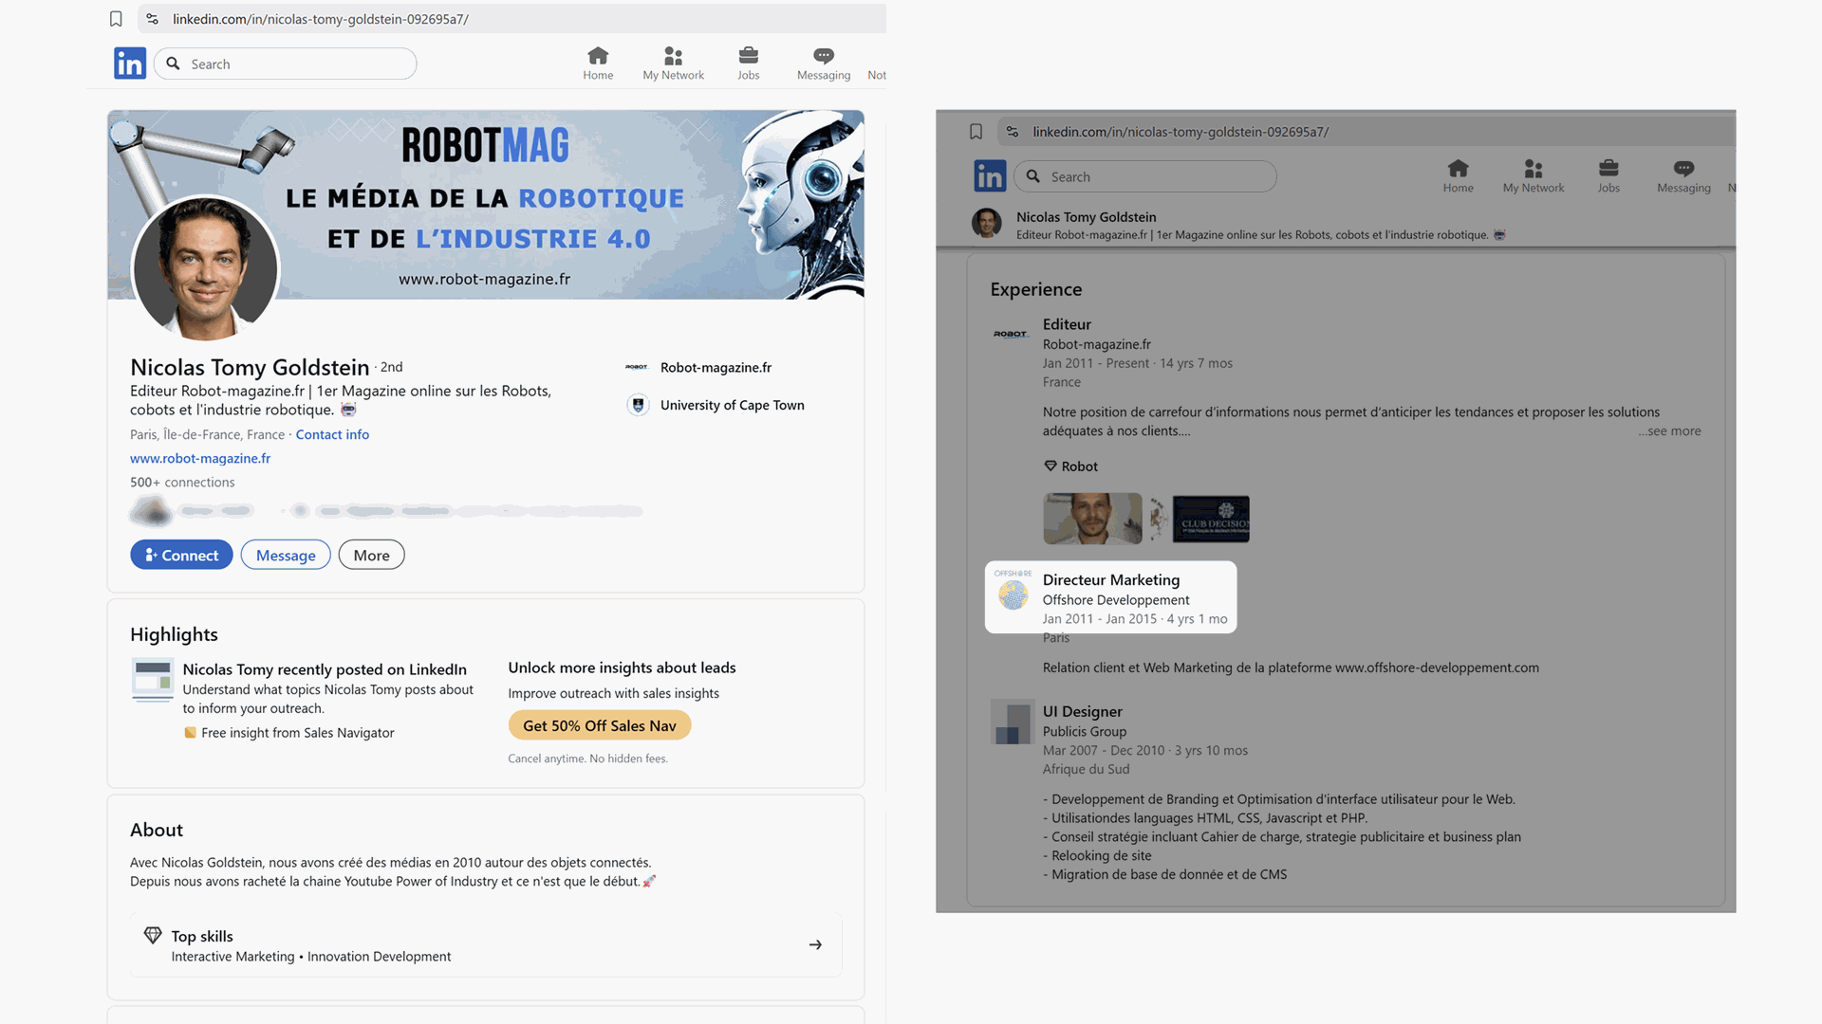Click the Robot skill diamond icon
The image size is (1822, 1024).
[x=1050, y=466]
